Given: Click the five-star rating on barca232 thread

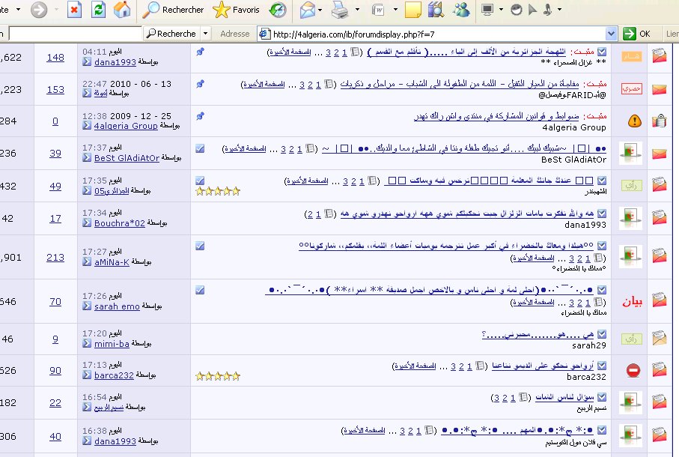Looking at the screenshot, I should 218,376.
